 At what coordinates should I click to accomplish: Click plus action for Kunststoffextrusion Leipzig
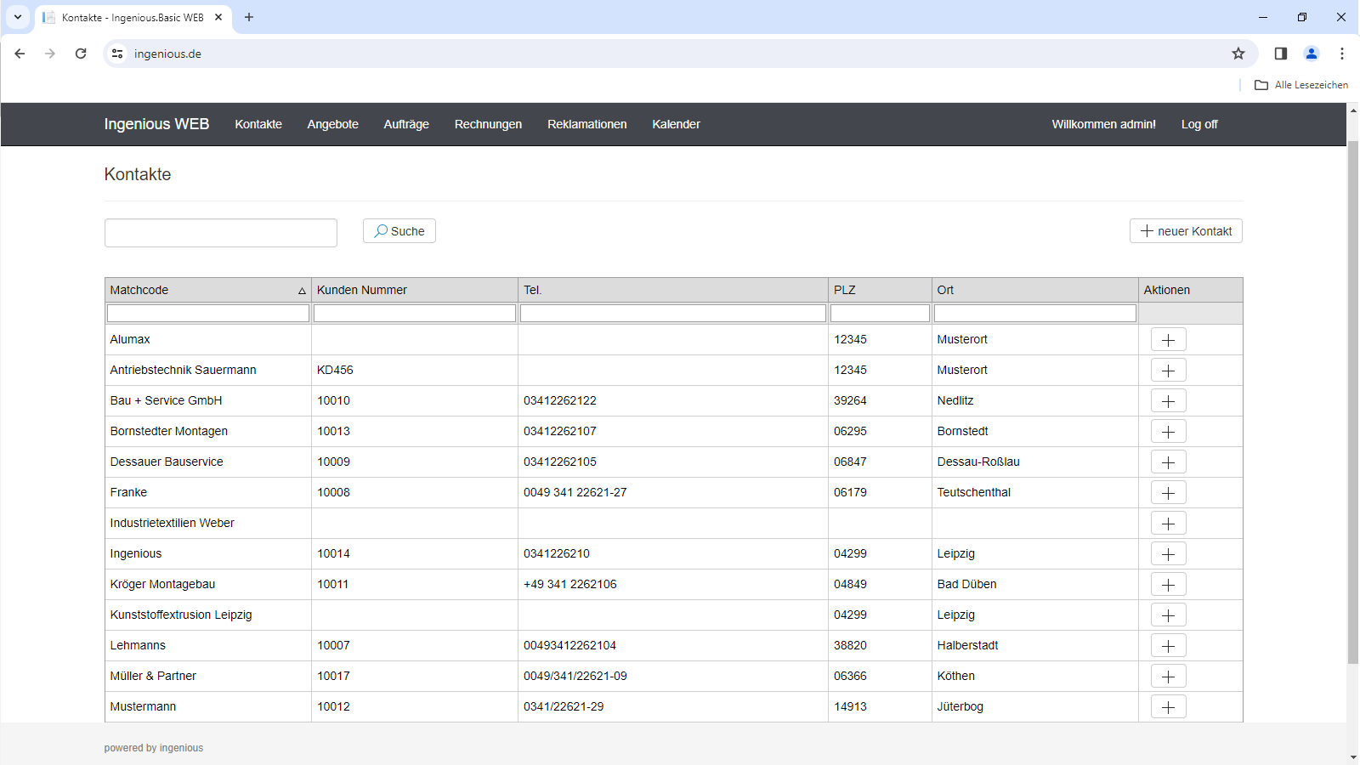coord(1168,615)
